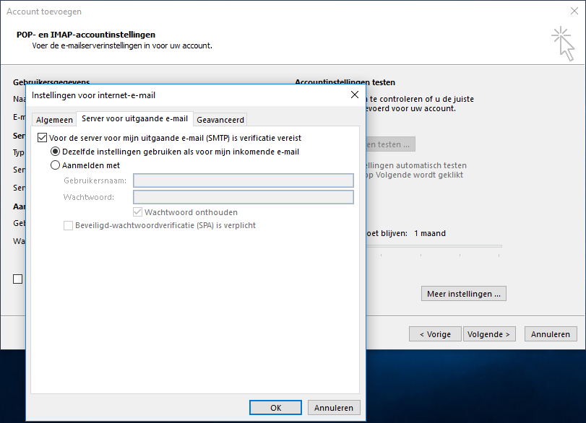Select the Server voor uitgaande e-mail tab
Image resolution: width=586 pixels, height=423 pixels.
coord(134,119)
